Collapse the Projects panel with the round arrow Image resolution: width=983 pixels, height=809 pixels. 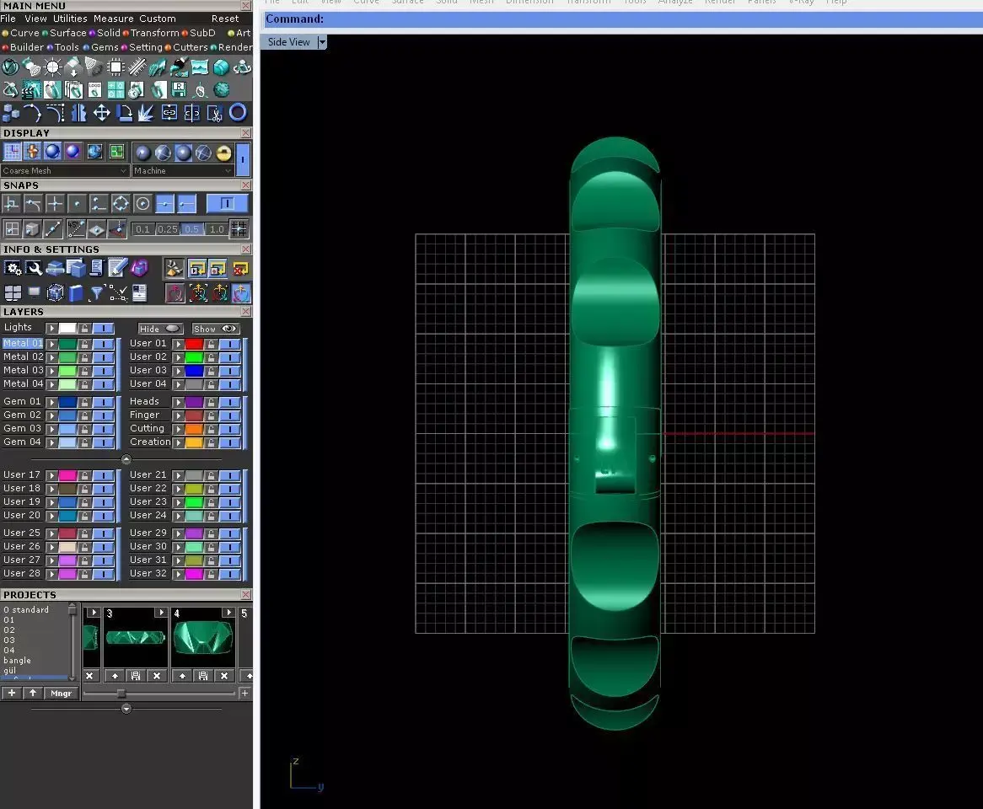[126, 709]
